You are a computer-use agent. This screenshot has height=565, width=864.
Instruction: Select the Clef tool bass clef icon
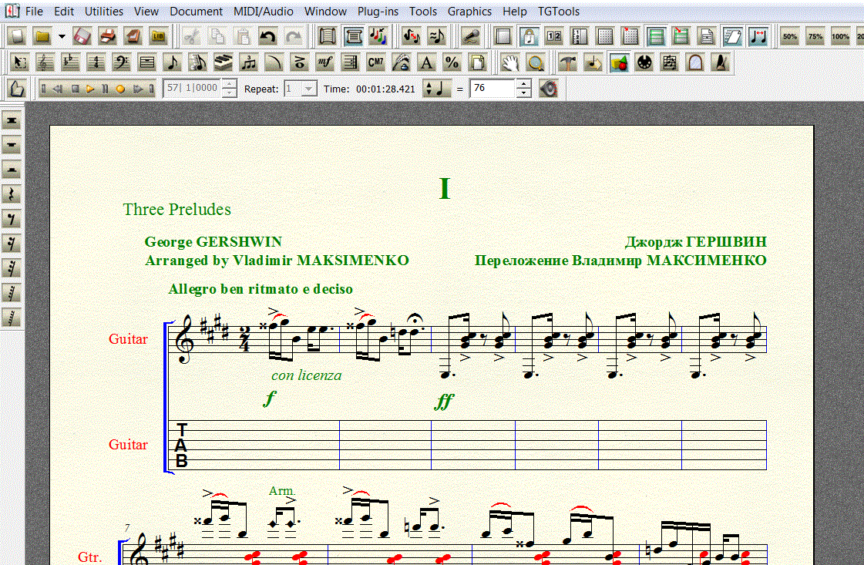click(x=121, y=62)
